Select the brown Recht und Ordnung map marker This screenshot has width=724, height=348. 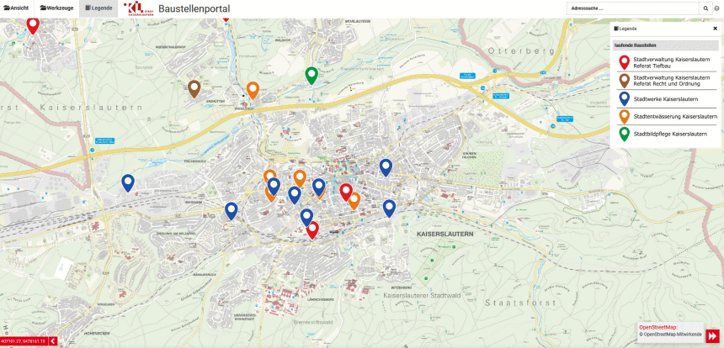pyautogui.click(x=194, y=87)
